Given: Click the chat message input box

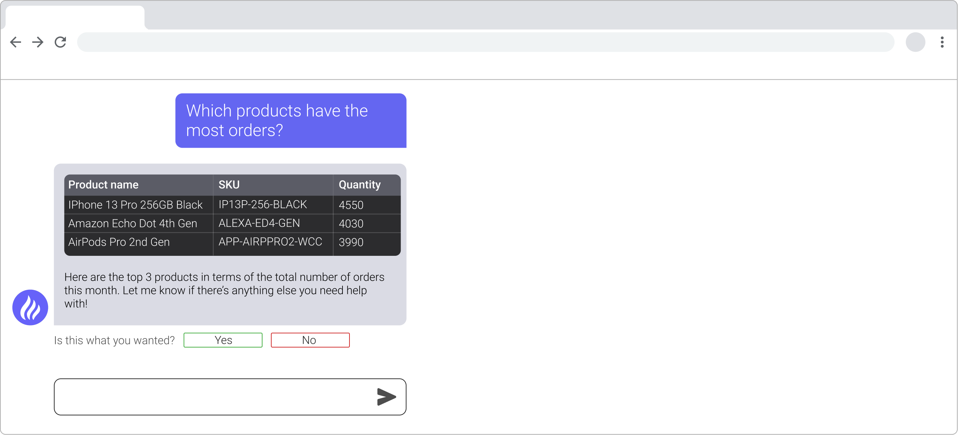Looking at the screenshot, I should point(230,397).
